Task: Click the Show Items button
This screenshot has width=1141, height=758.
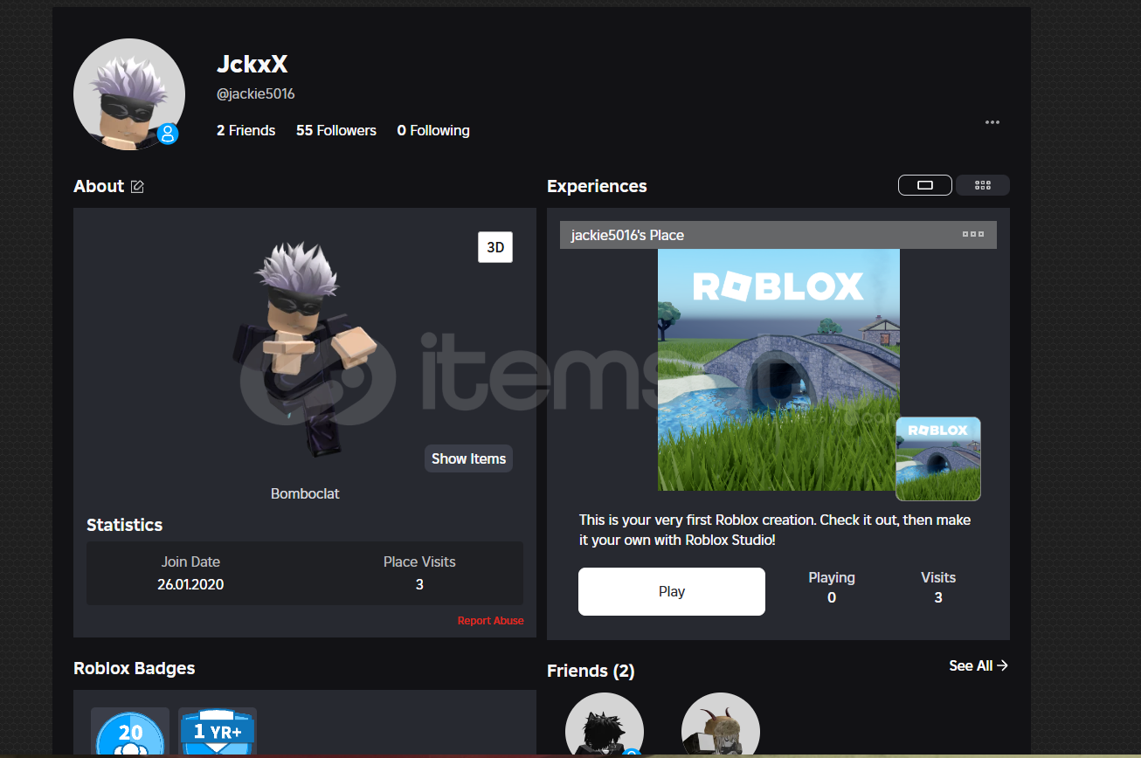Action: [468, 458]
